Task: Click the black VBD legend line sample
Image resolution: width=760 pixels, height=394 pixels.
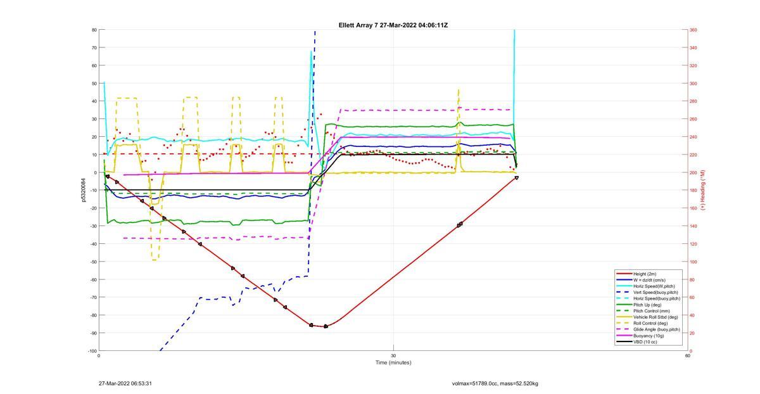Action: click(x=623, y=342)
